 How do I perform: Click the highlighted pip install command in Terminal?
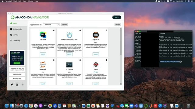click(170, 61)
